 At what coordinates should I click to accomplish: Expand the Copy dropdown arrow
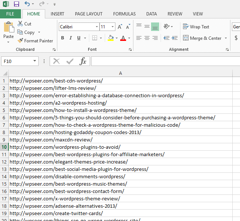pos(39,32)
